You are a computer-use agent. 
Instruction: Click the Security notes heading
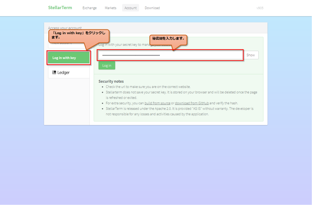111,81
